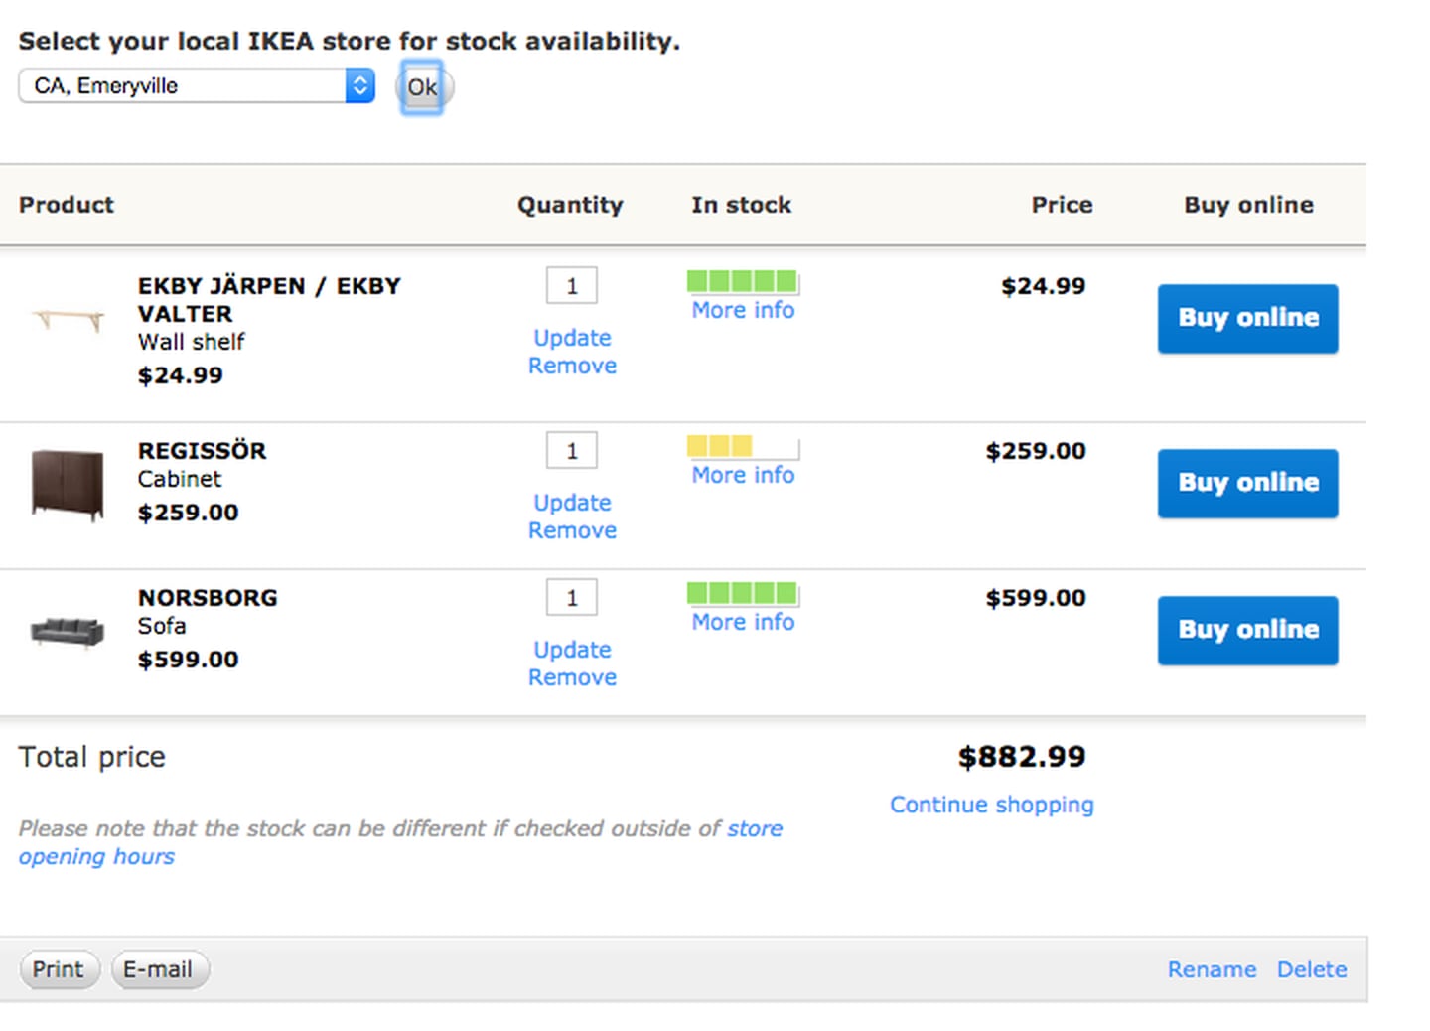This screenshot has width=1430, height=1031.
Task: Open More info for NORSBORG sofa stock
Action: pos(743,623)
